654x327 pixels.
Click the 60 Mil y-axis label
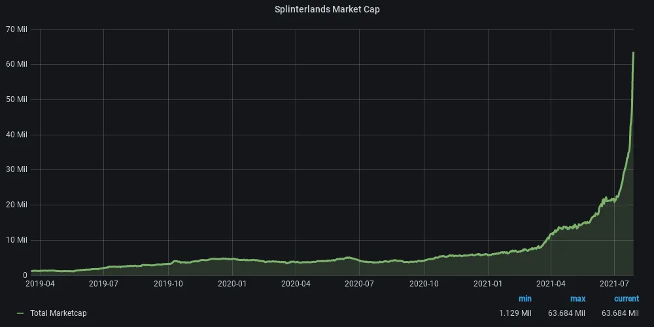coord(17,64)
